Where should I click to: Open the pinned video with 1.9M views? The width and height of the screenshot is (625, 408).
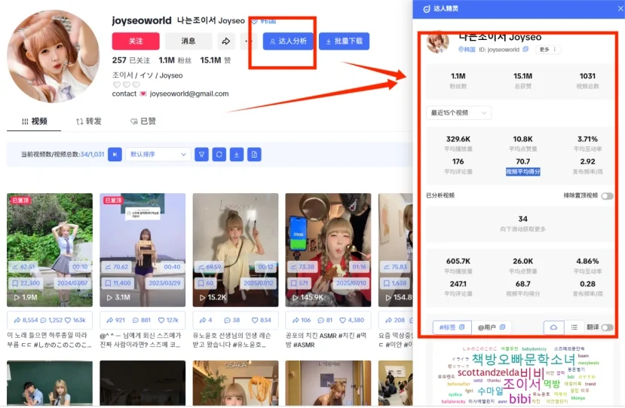click(x=50, y=250)
